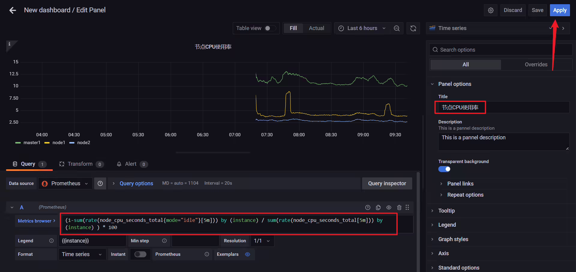The width and height of the screenshot is (576, 272).
Task: Select Actual view mode
Action: click(316, 28)
